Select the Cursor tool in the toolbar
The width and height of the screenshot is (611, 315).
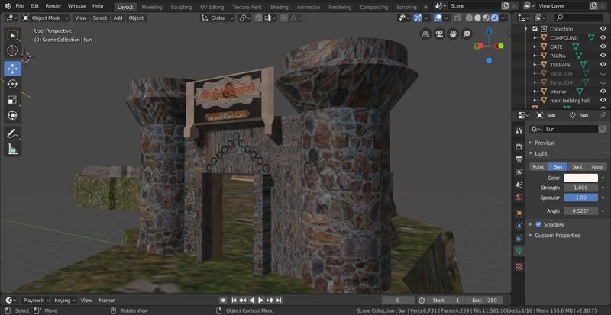coord(12,50)
